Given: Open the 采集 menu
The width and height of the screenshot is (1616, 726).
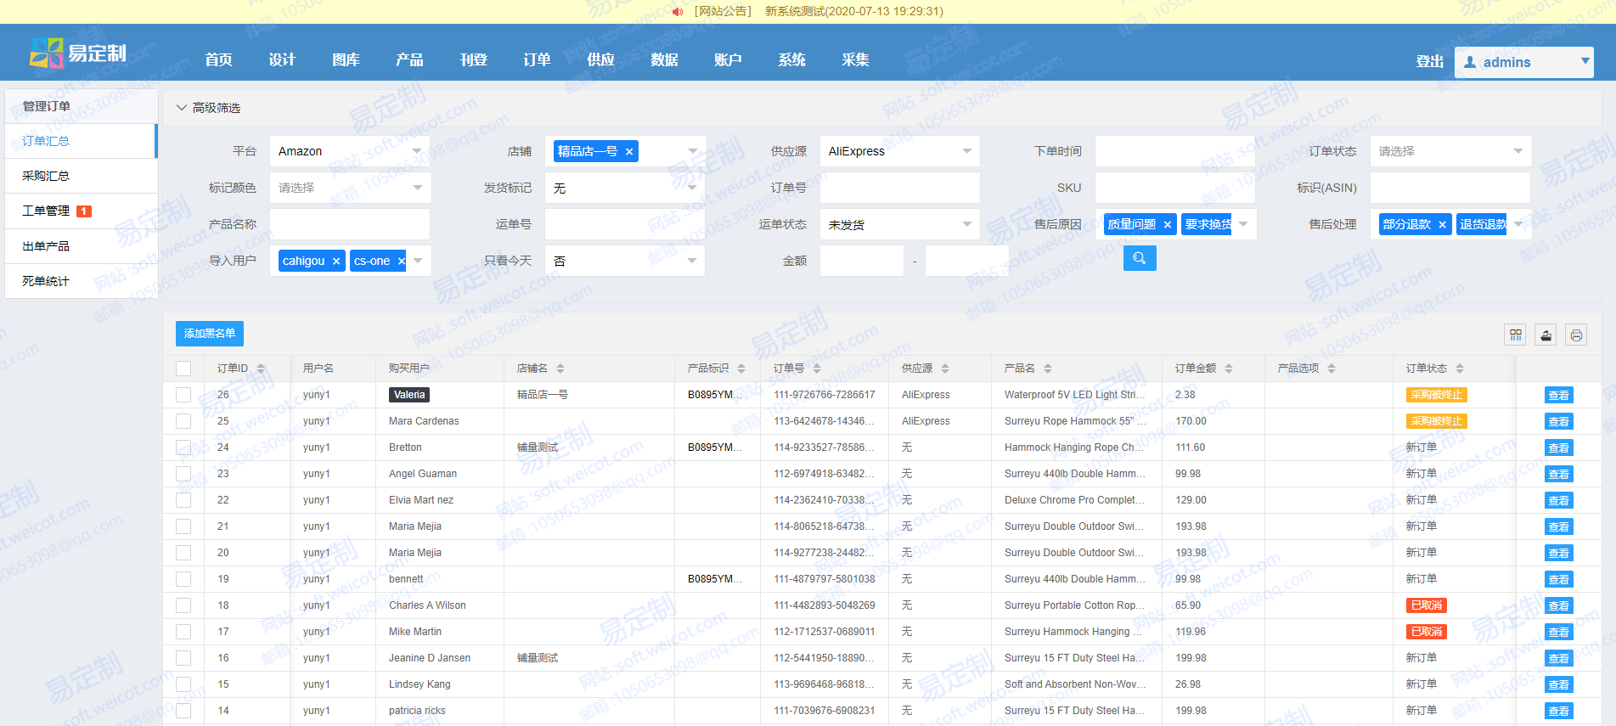Looking at the screenshot, I should pyautogui.click(x=855, y=59).
